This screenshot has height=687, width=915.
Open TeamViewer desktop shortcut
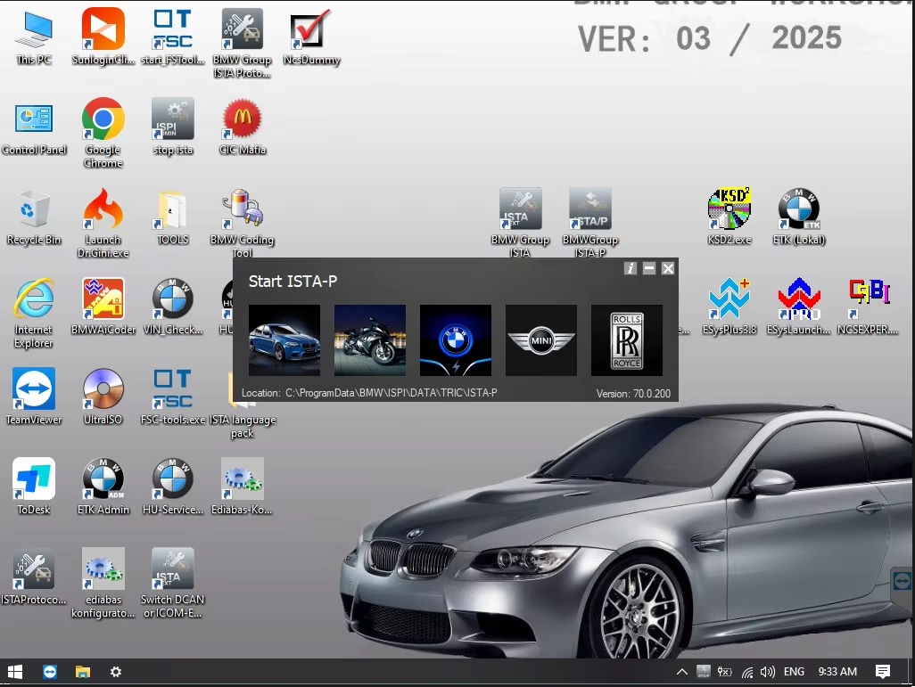[33, 397]
